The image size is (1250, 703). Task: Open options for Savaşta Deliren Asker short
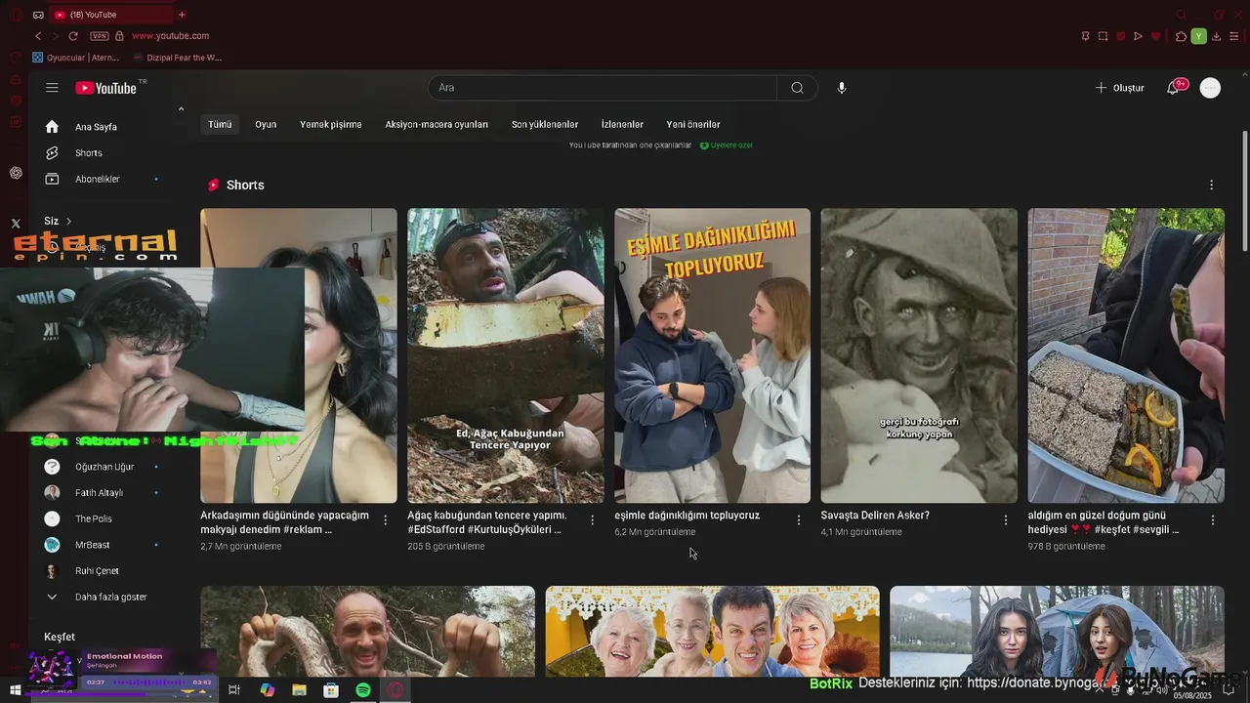[1006, 520]
